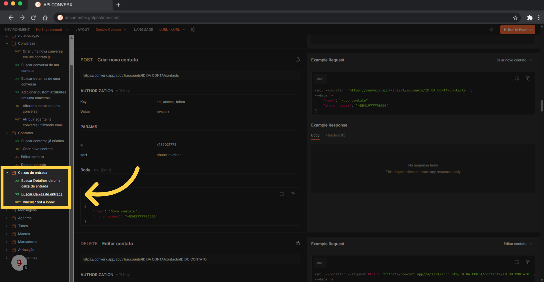Select the API CONVERX browser tab
The image size is (544, 306).
point(70,5)
